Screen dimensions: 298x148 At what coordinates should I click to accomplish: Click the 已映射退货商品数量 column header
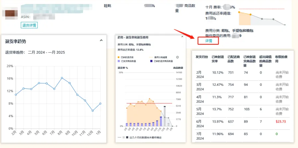coord(249,61)
